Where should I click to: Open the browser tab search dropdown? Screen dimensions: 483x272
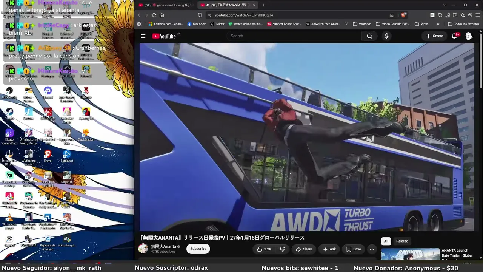point(445,5)
